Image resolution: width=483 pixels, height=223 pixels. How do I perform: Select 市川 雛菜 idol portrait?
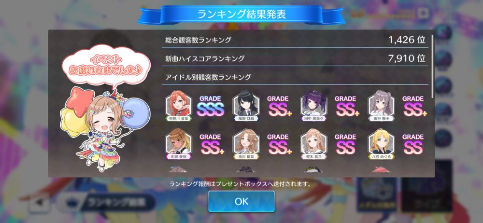click(x=246, y=144)
